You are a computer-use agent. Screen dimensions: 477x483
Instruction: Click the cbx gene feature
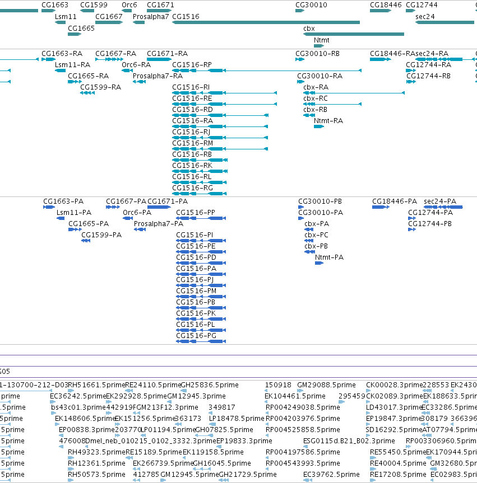354,34
